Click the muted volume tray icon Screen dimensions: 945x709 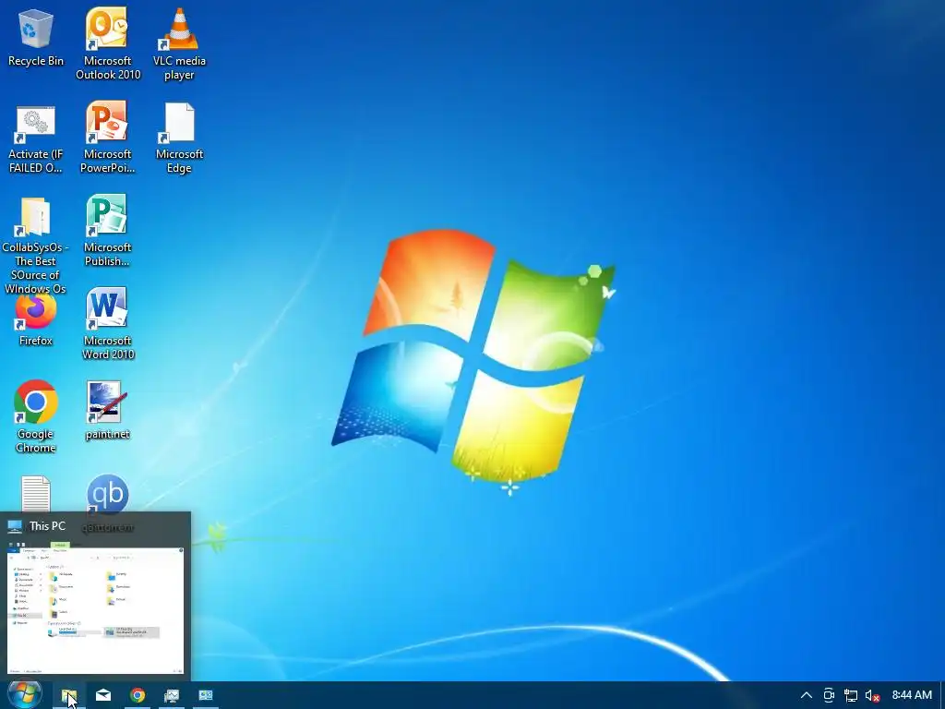click(872, 696)
